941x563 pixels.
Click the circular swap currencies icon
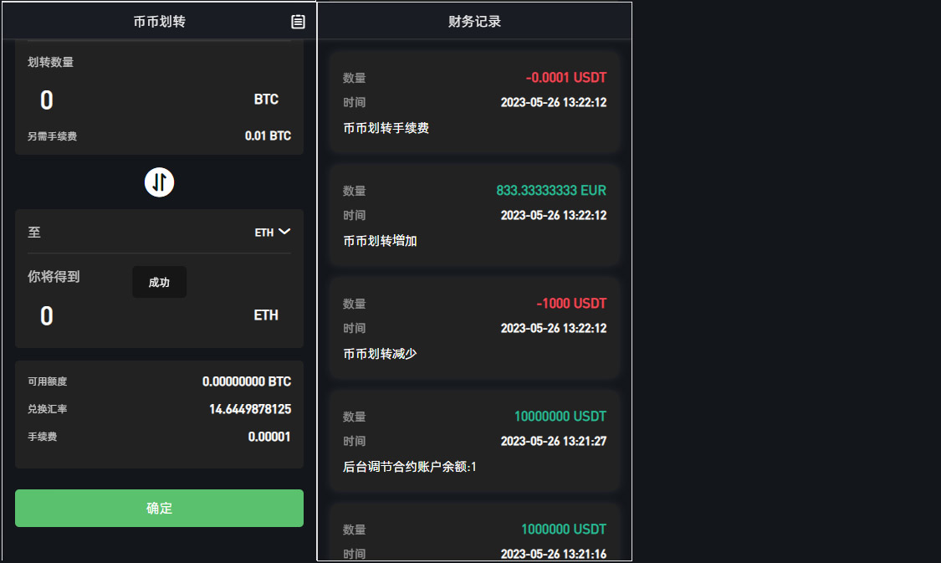tap(159, 182)
